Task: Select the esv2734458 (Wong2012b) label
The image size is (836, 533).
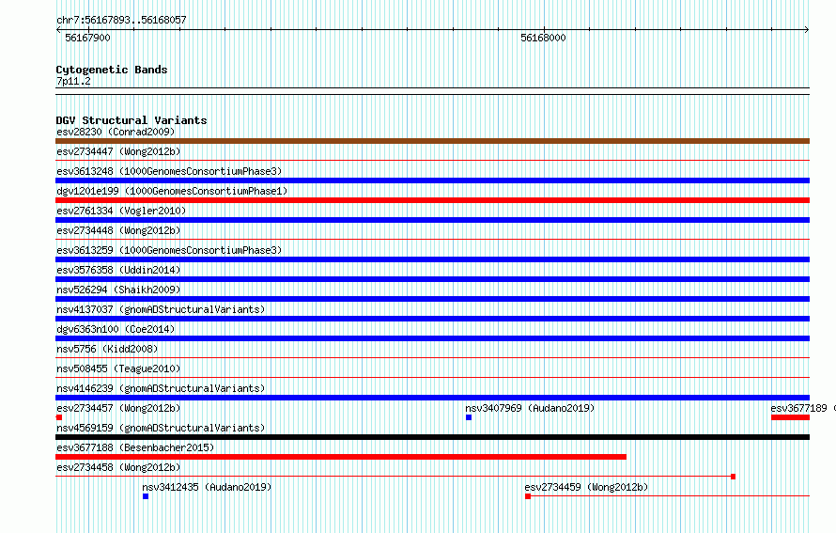Action: click(118, 467)
